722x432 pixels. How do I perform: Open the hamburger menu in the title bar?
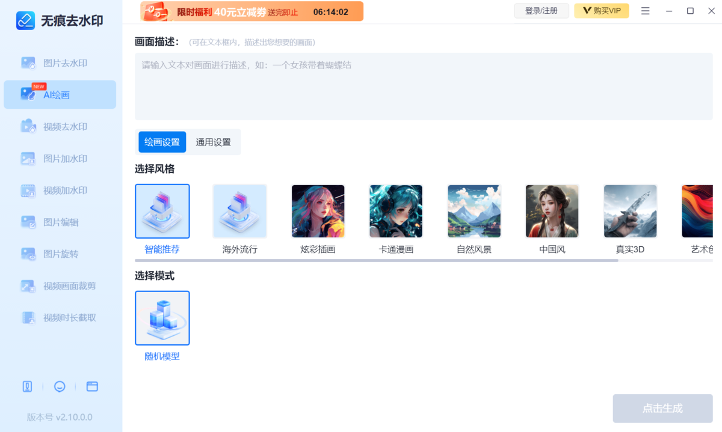[x=645, y=10]
